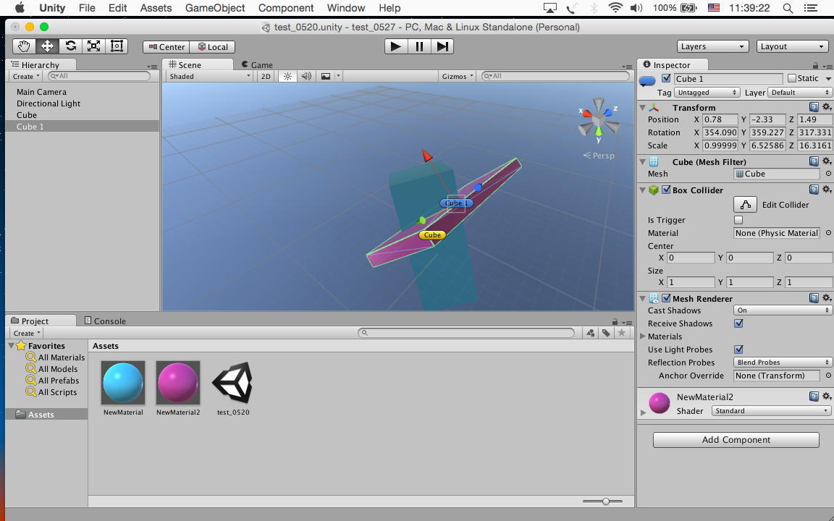The width and height of the screenshot is (834, 521).
Task: Open macOS Spotlight search
Action: (x=788, y=8)
